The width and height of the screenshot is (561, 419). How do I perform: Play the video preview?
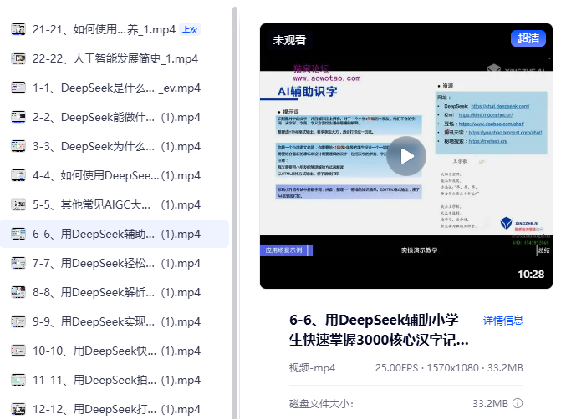click(406, 156)
